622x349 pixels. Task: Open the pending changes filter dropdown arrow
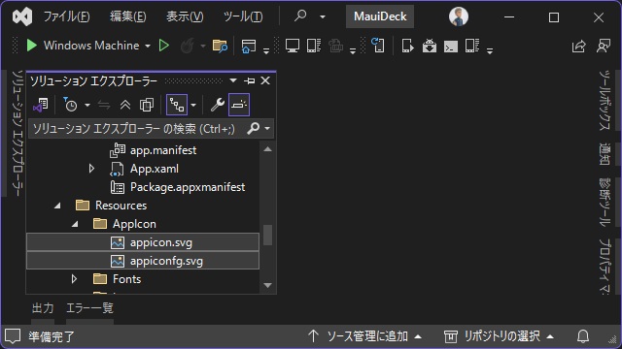click(87, 106)
